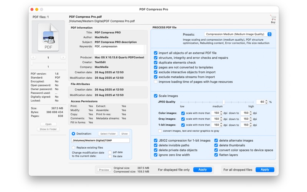Toggle convert color spaces to device space
Image resolution: width=307 pixels, height=192 pixels.
[216, 150]
